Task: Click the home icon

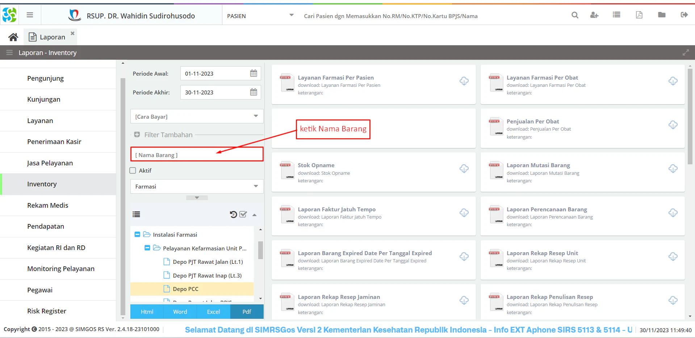Action: coord(13,37)
